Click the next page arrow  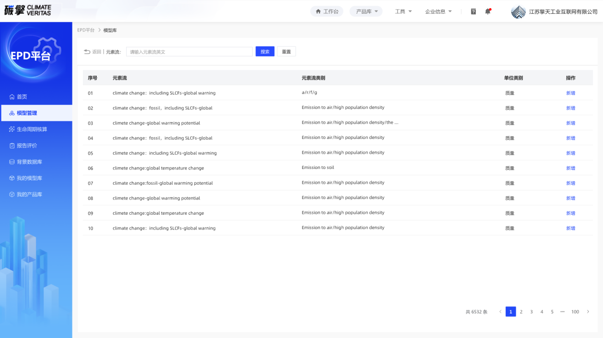588,312
